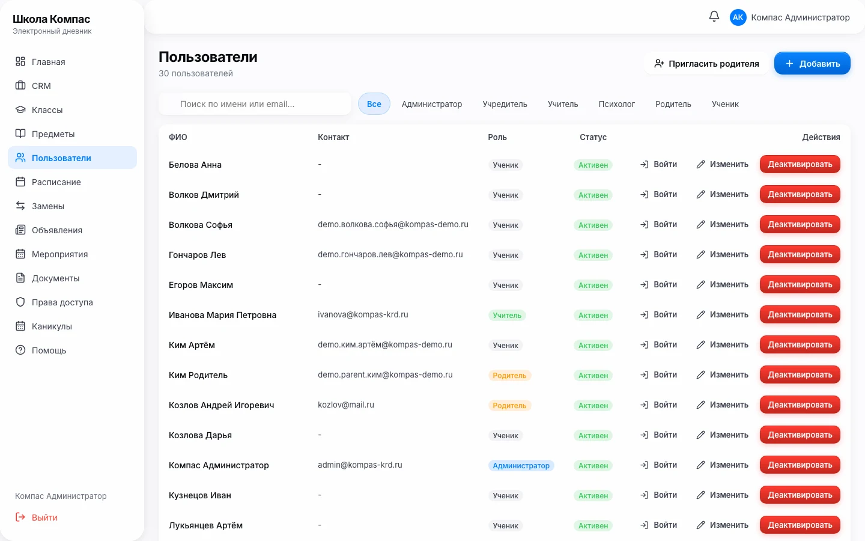Show the Администратор filter tab
This screenshot has width=865, height=541.
[432, 104]
